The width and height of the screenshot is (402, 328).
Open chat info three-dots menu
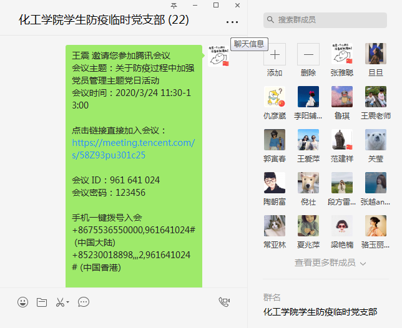232,21
